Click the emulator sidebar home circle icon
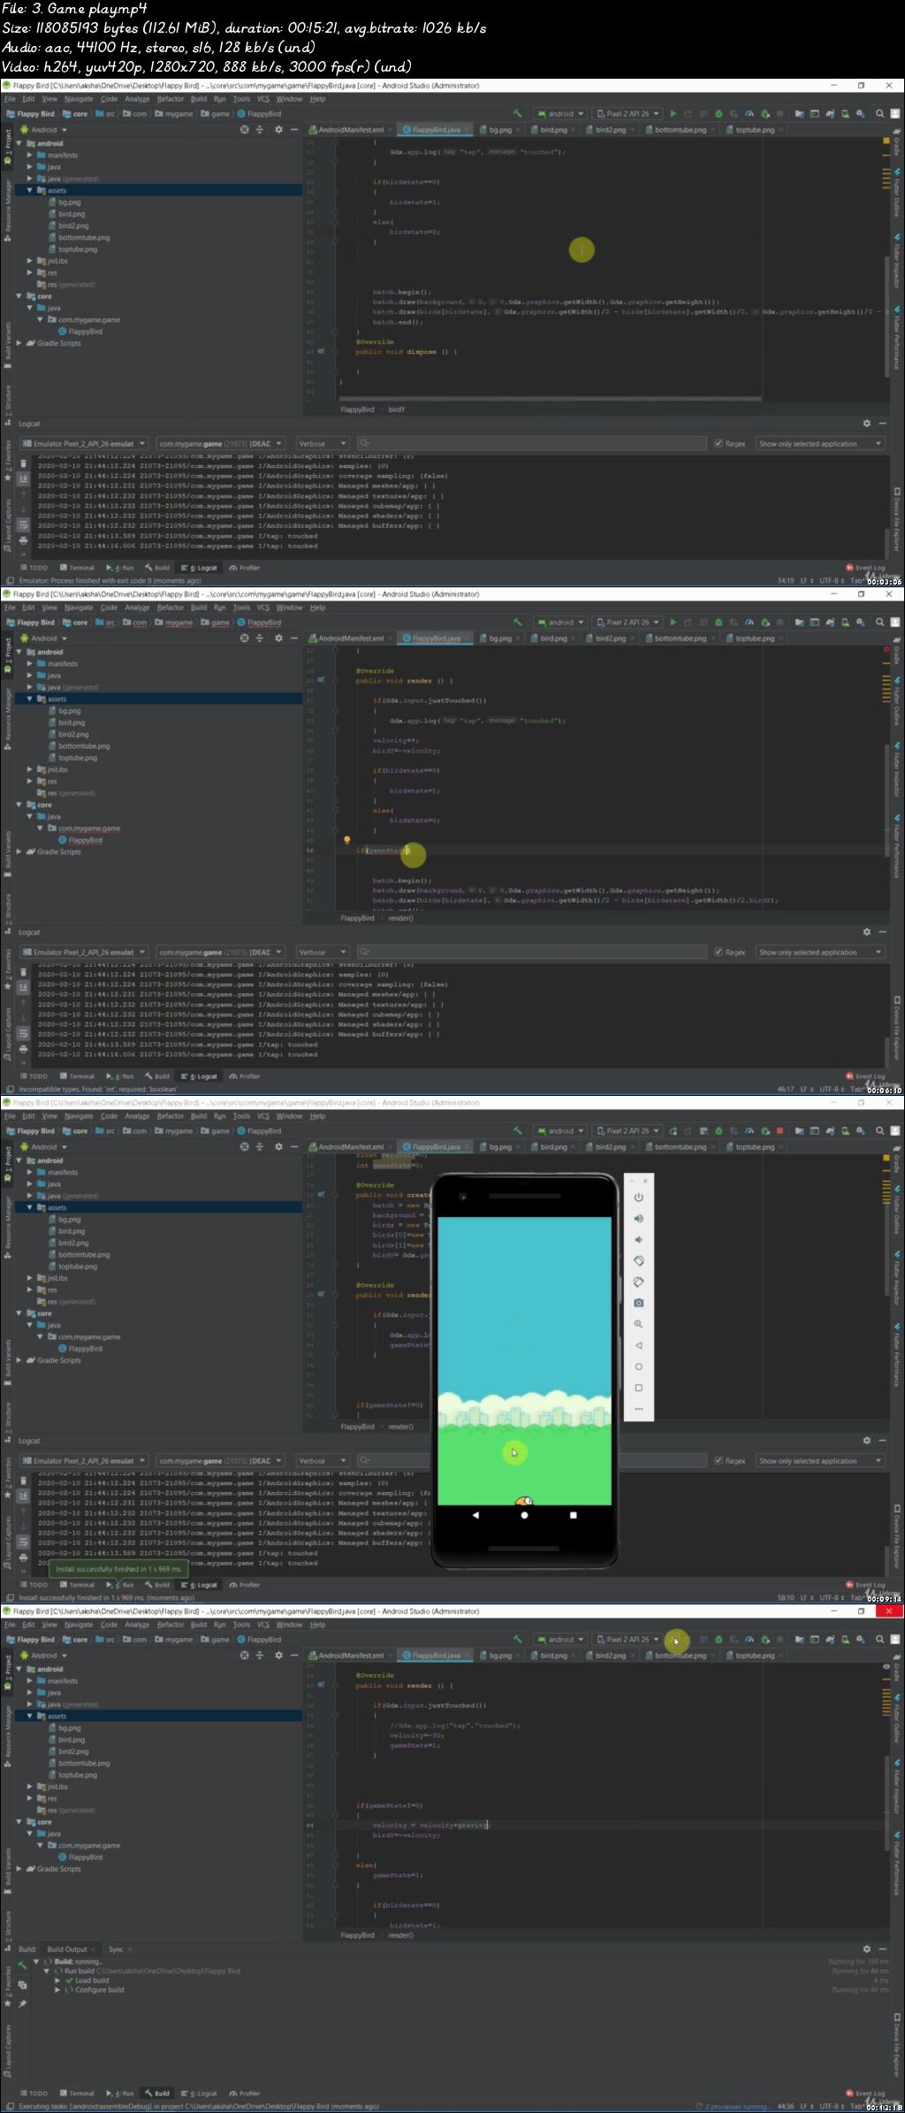The height and width of the screenshot is (2113, 905). coord(638,1367)
